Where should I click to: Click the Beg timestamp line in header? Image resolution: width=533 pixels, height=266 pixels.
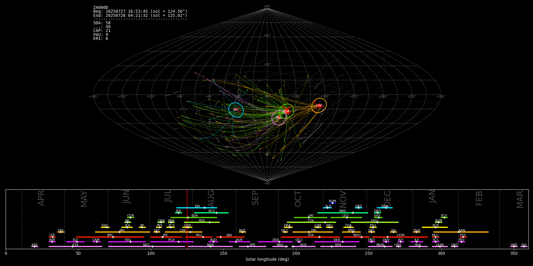[140, 12]
